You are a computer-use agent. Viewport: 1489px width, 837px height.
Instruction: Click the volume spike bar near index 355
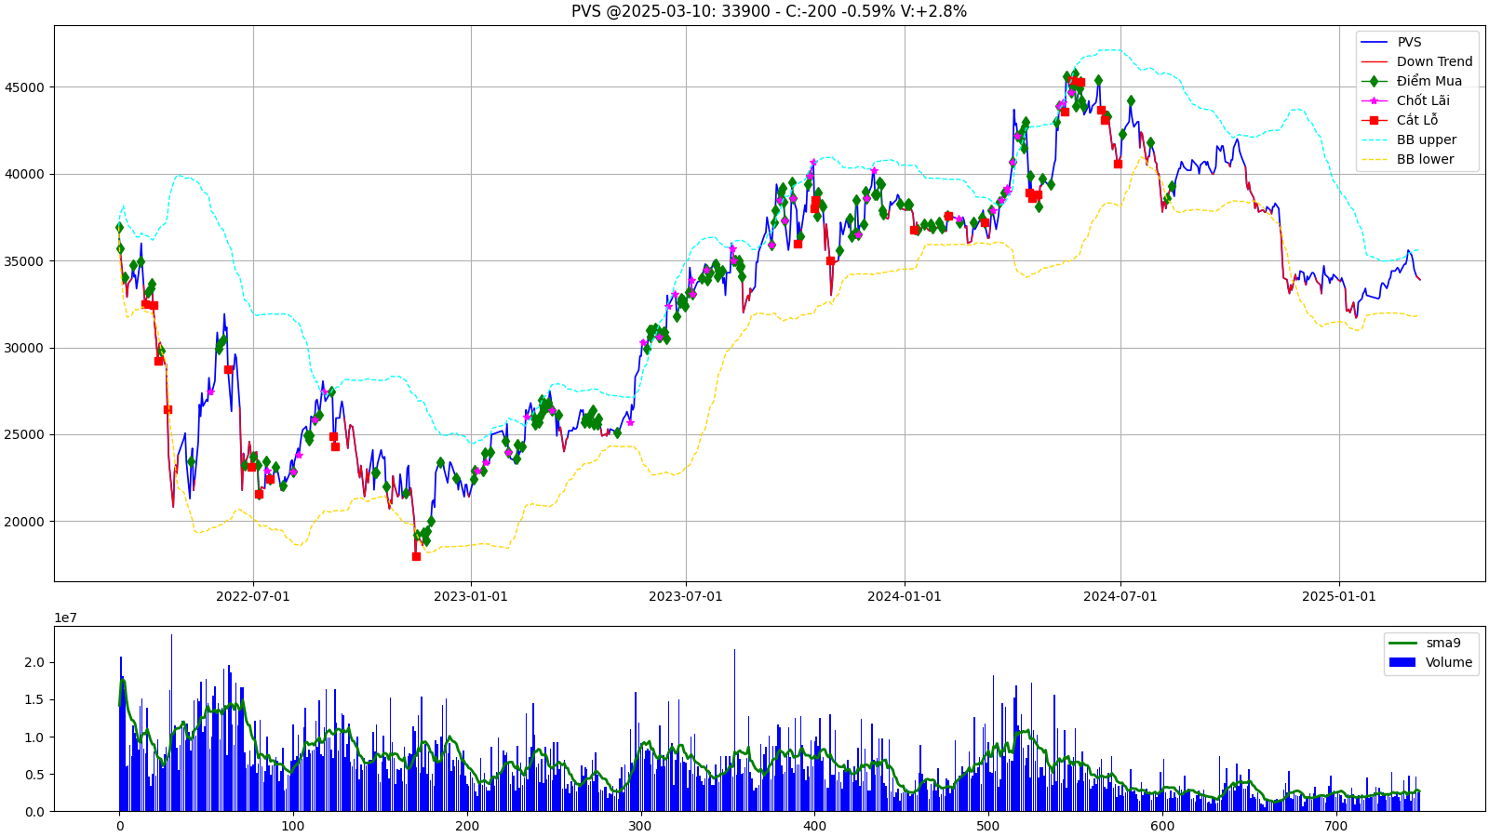pyautogui.click(x=734, y=730)
